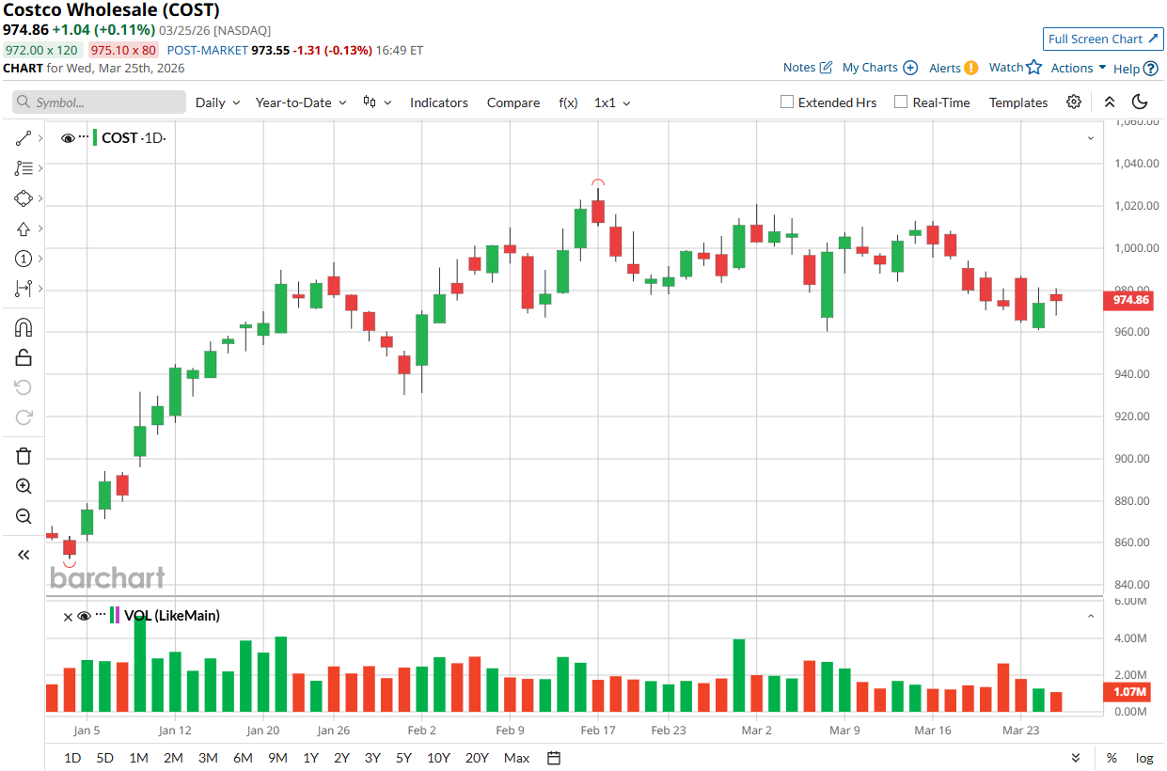This screenshot has height=771, width=1167.
Task: Select the Max time range
Action: 516,758
